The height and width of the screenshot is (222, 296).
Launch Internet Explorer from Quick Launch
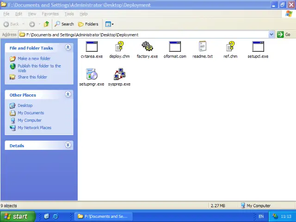(x=55, y=216)
